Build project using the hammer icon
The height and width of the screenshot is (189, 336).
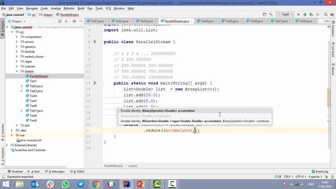271,15
